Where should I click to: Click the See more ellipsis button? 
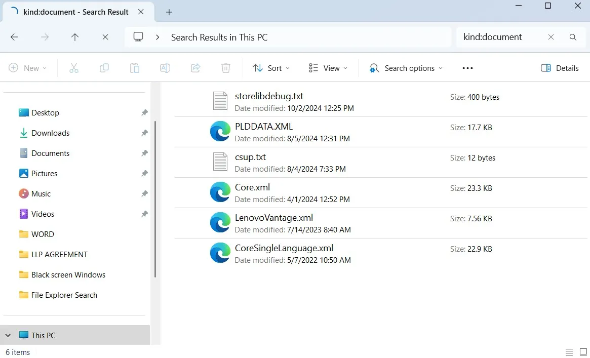[467, 67]
